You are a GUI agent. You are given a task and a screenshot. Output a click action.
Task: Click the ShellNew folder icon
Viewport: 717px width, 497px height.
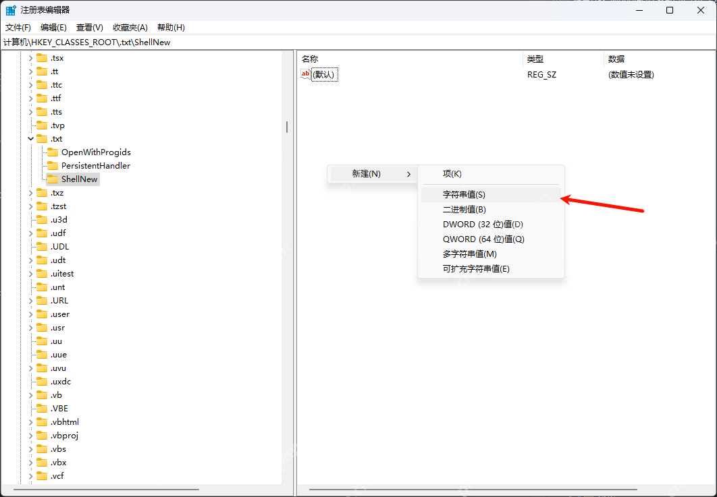[53, 179]
